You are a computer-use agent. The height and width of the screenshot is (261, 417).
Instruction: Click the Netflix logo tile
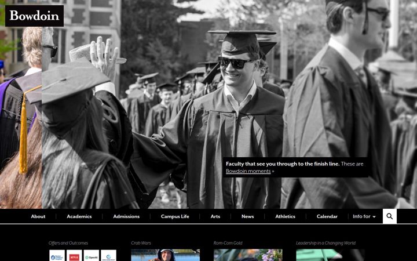(74, 255)
